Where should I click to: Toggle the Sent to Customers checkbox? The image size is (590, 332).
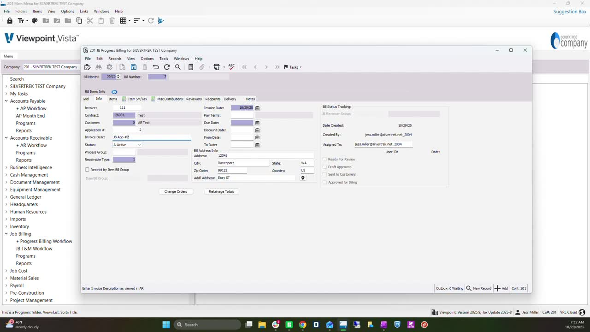click(324, 174)
